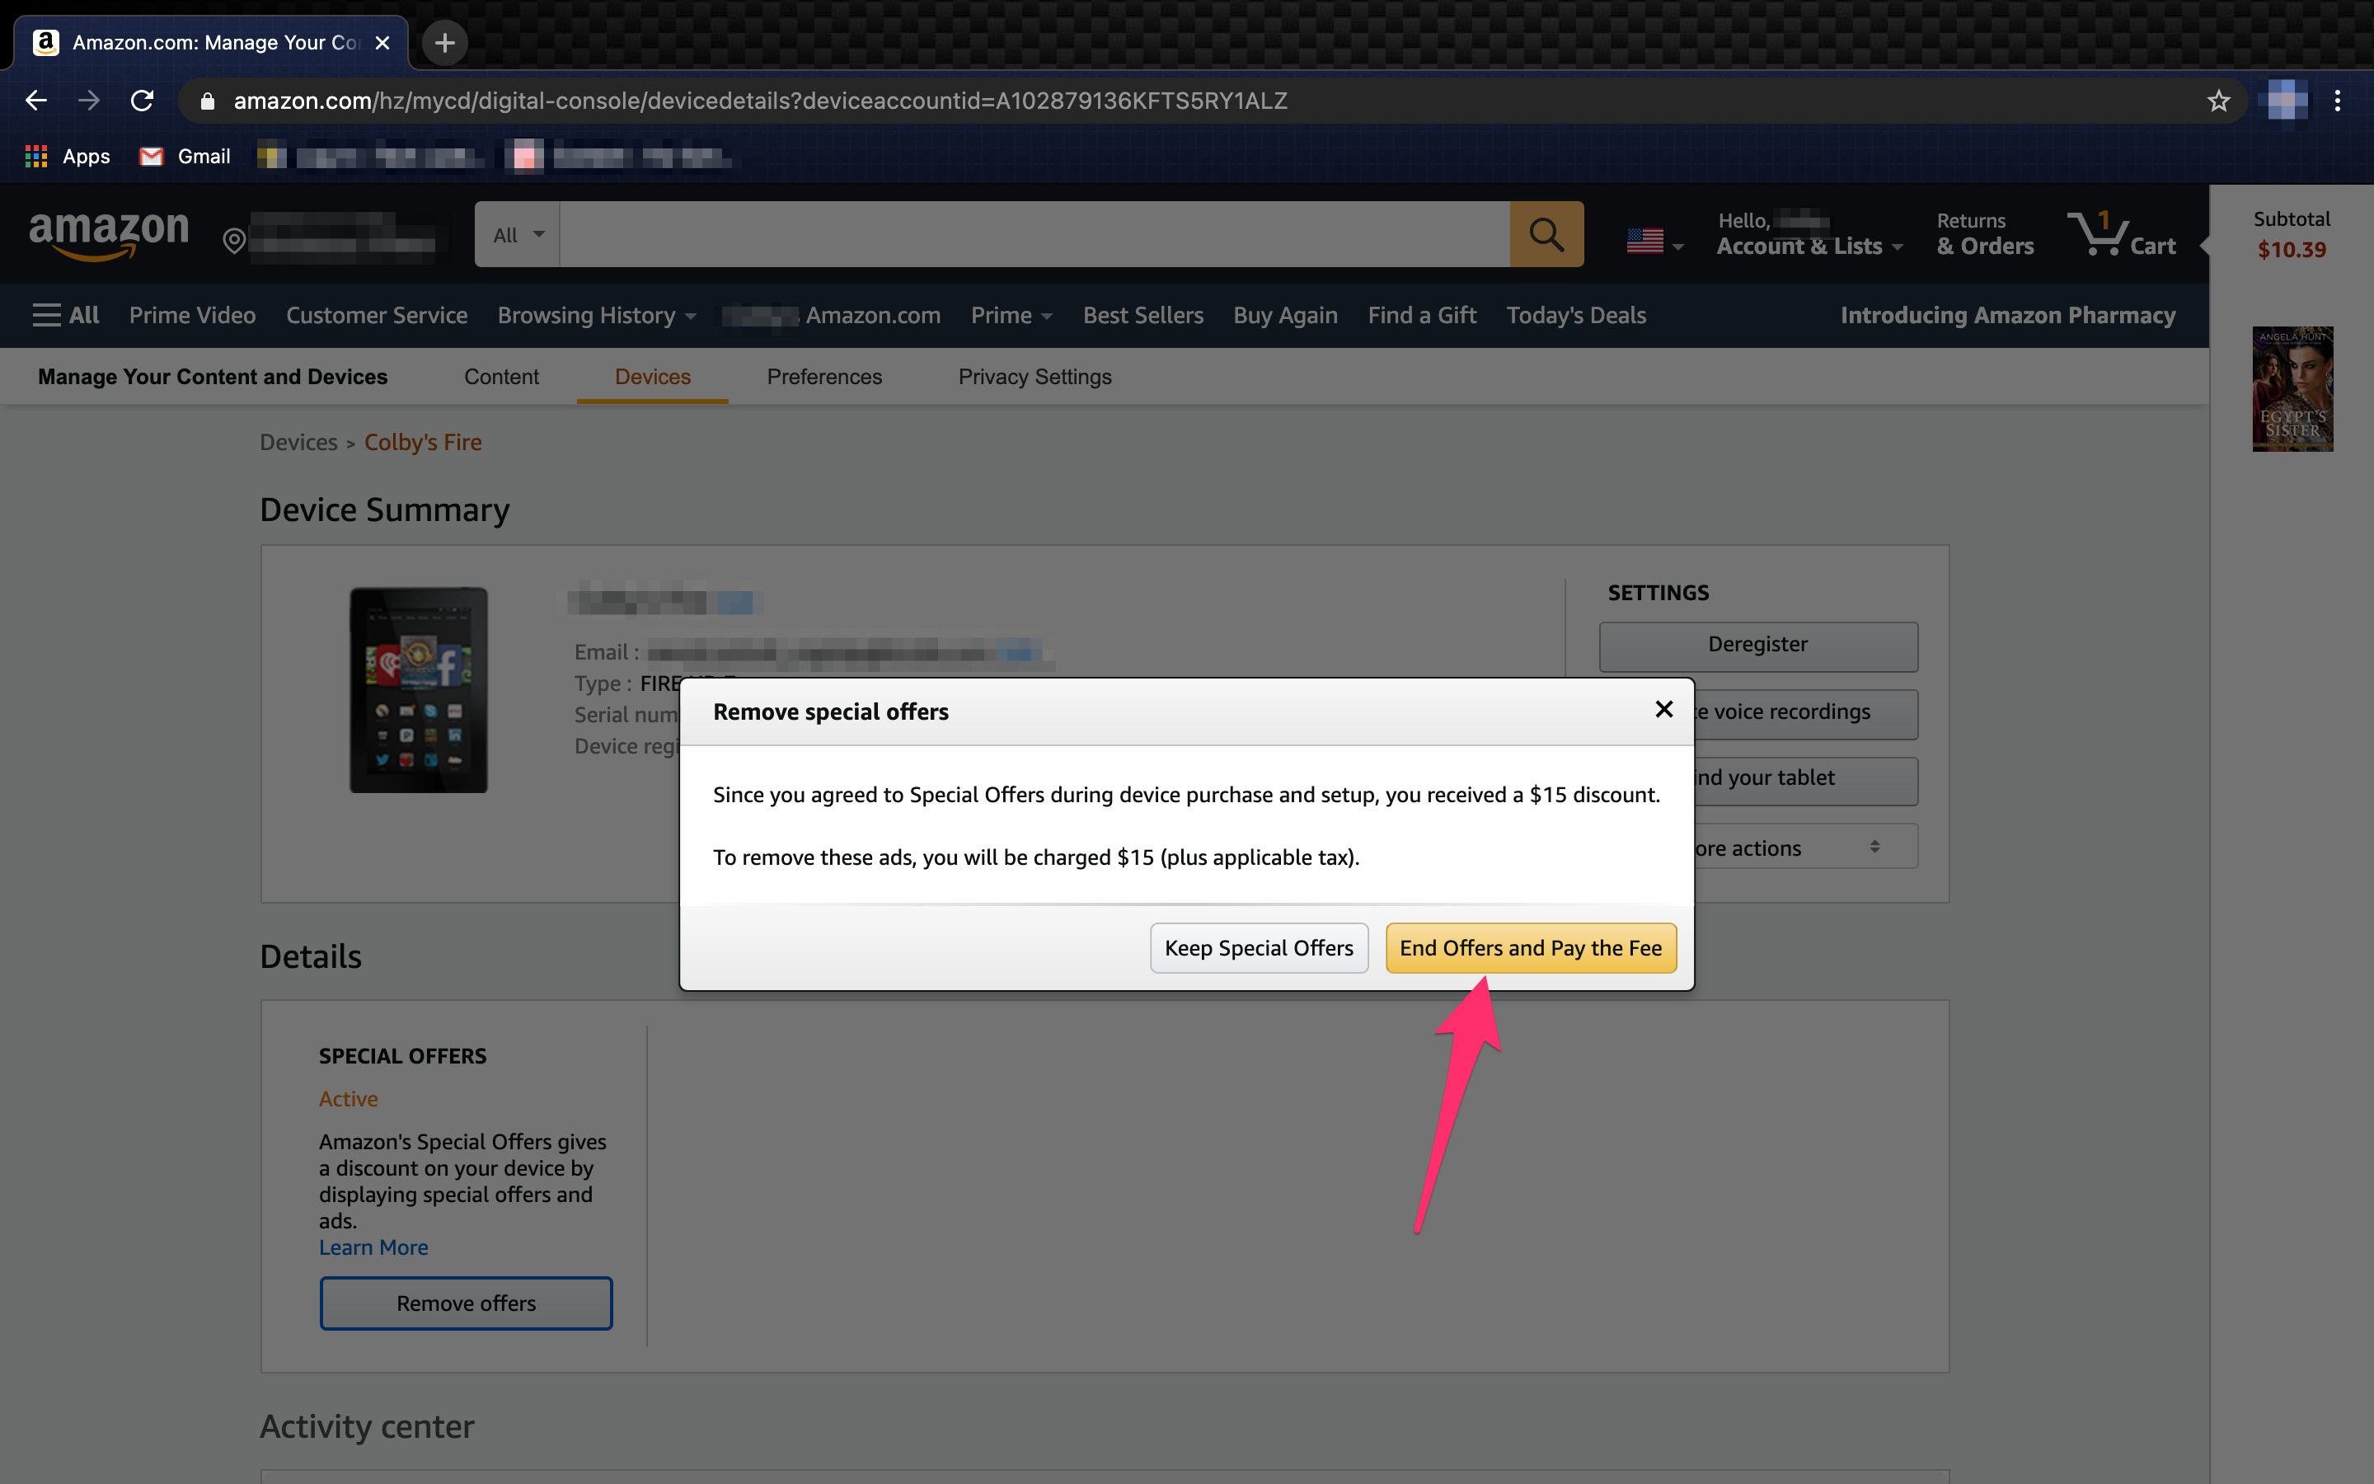Bookmark page with the star icon
The image size is (2374, 1484).
[x=2218, y=101]
